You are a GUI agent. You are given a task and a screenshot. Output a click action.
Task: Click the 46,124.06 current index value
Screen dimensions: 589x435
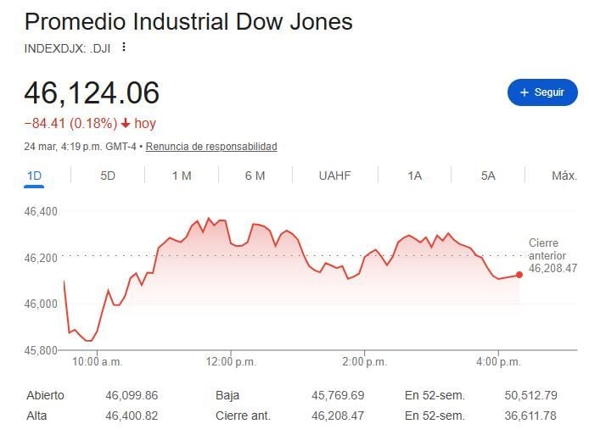pyautogui.click(x=92, y=93)
